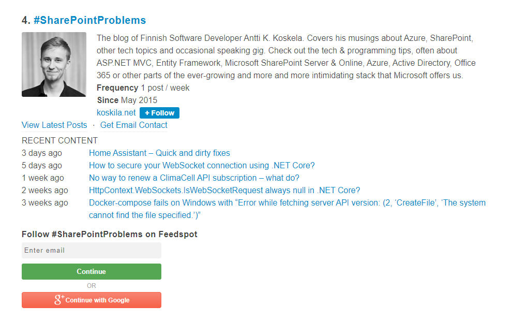Visit the koskila.net website link
The height and width of the screenshot is (320, 512).
click(x=116, y=112)
